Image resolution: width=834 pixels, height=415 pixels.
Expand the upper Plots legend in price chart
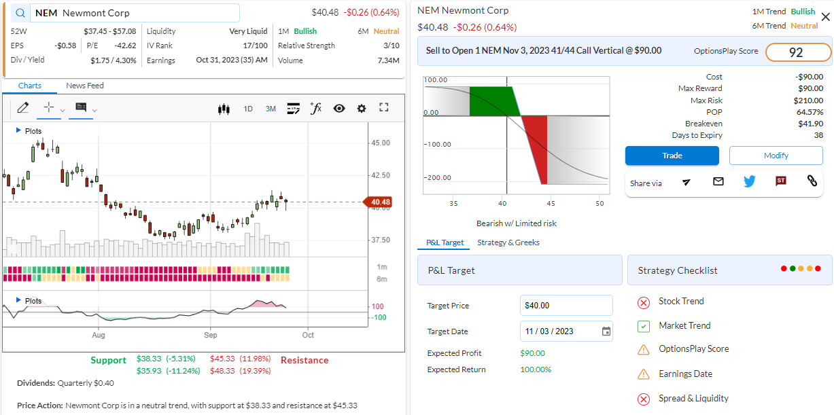coord(29,130)
